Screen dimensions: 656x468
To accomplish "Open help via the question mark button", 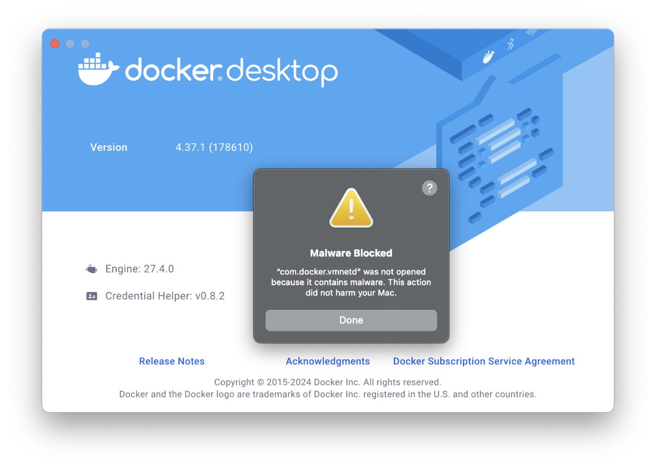I will (429, 188).
